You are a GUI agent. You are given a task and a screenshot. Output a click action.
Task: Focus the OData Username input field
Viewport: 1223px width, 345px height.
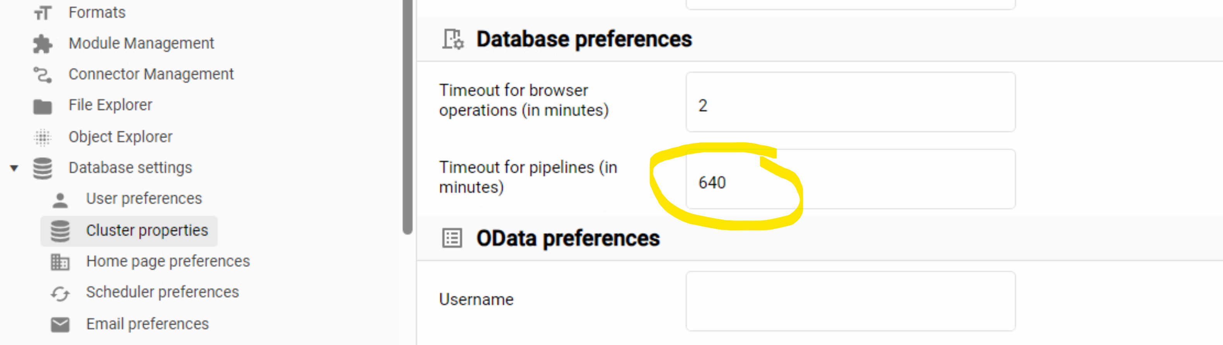[x=850, y=301]
